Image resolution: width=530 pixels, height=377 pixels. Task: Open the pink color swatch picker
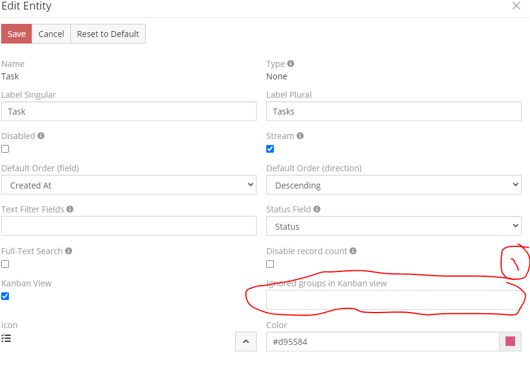[510, 342]
